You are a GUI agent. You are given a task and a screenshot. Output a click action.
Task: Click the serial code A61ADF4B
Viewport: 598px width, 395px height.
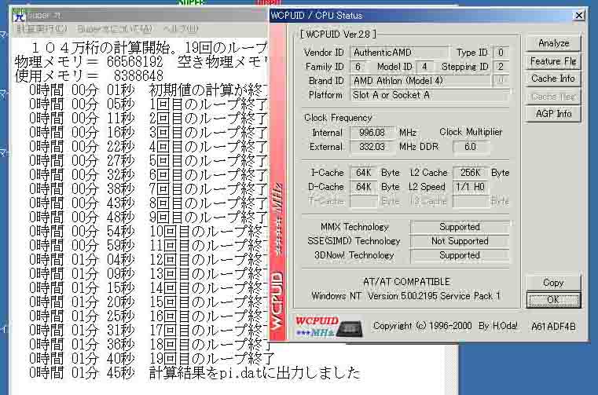click(x=553, y=327)
